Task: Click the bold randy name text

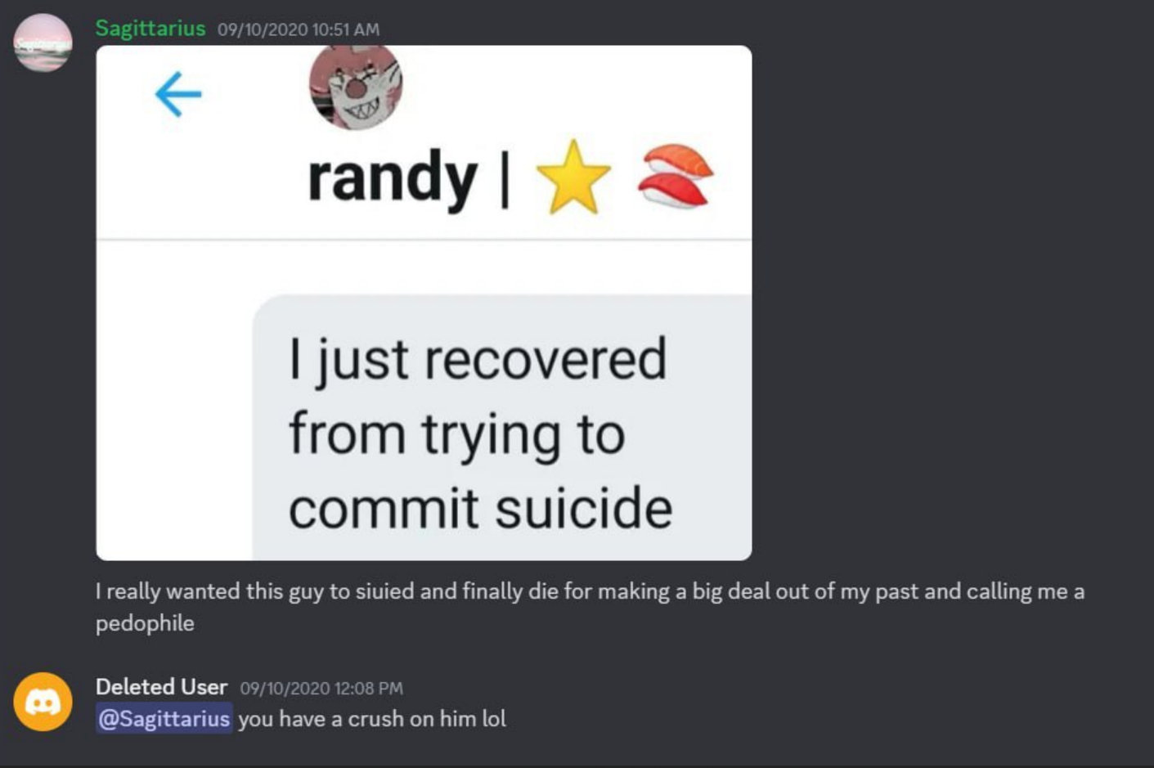Action: (x=393, y=177)
